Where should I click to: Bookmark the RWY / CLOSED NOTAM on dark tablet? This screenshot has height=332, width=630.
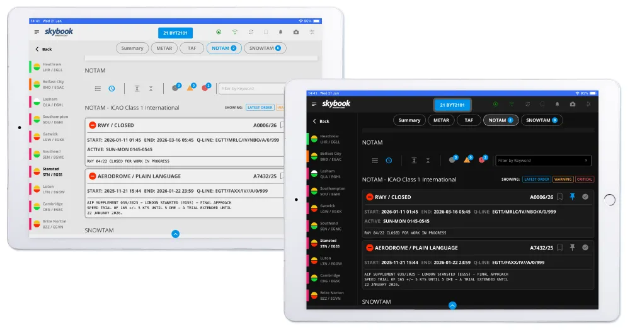click(559, 197)
